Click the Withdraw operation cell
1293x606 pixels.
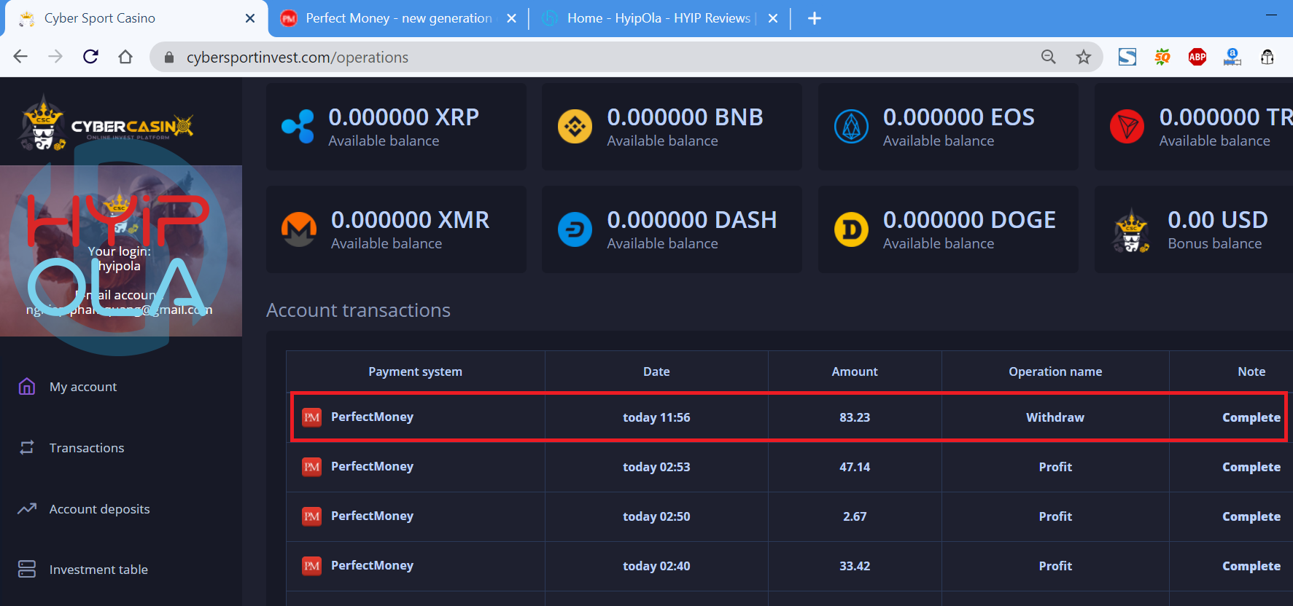click(x=1055, y=417)
